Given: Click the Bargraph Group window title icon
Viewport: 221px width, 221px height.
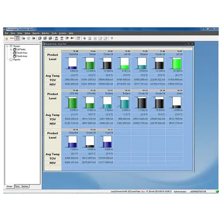Looking at the screenshot, I should [44, 44].
